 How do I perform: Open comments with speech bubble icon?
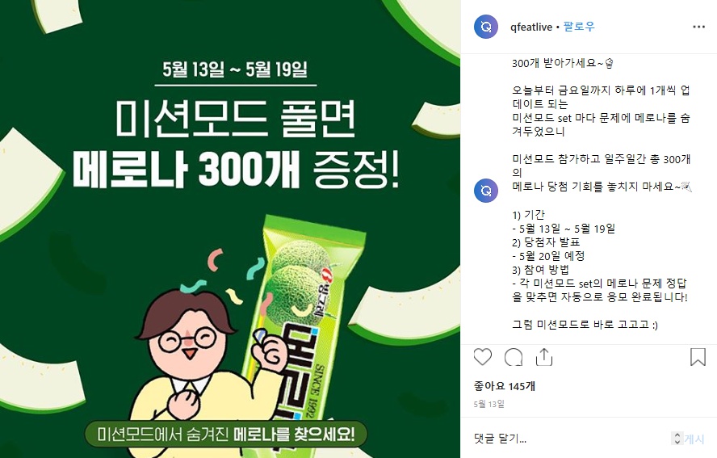point(514,357)
